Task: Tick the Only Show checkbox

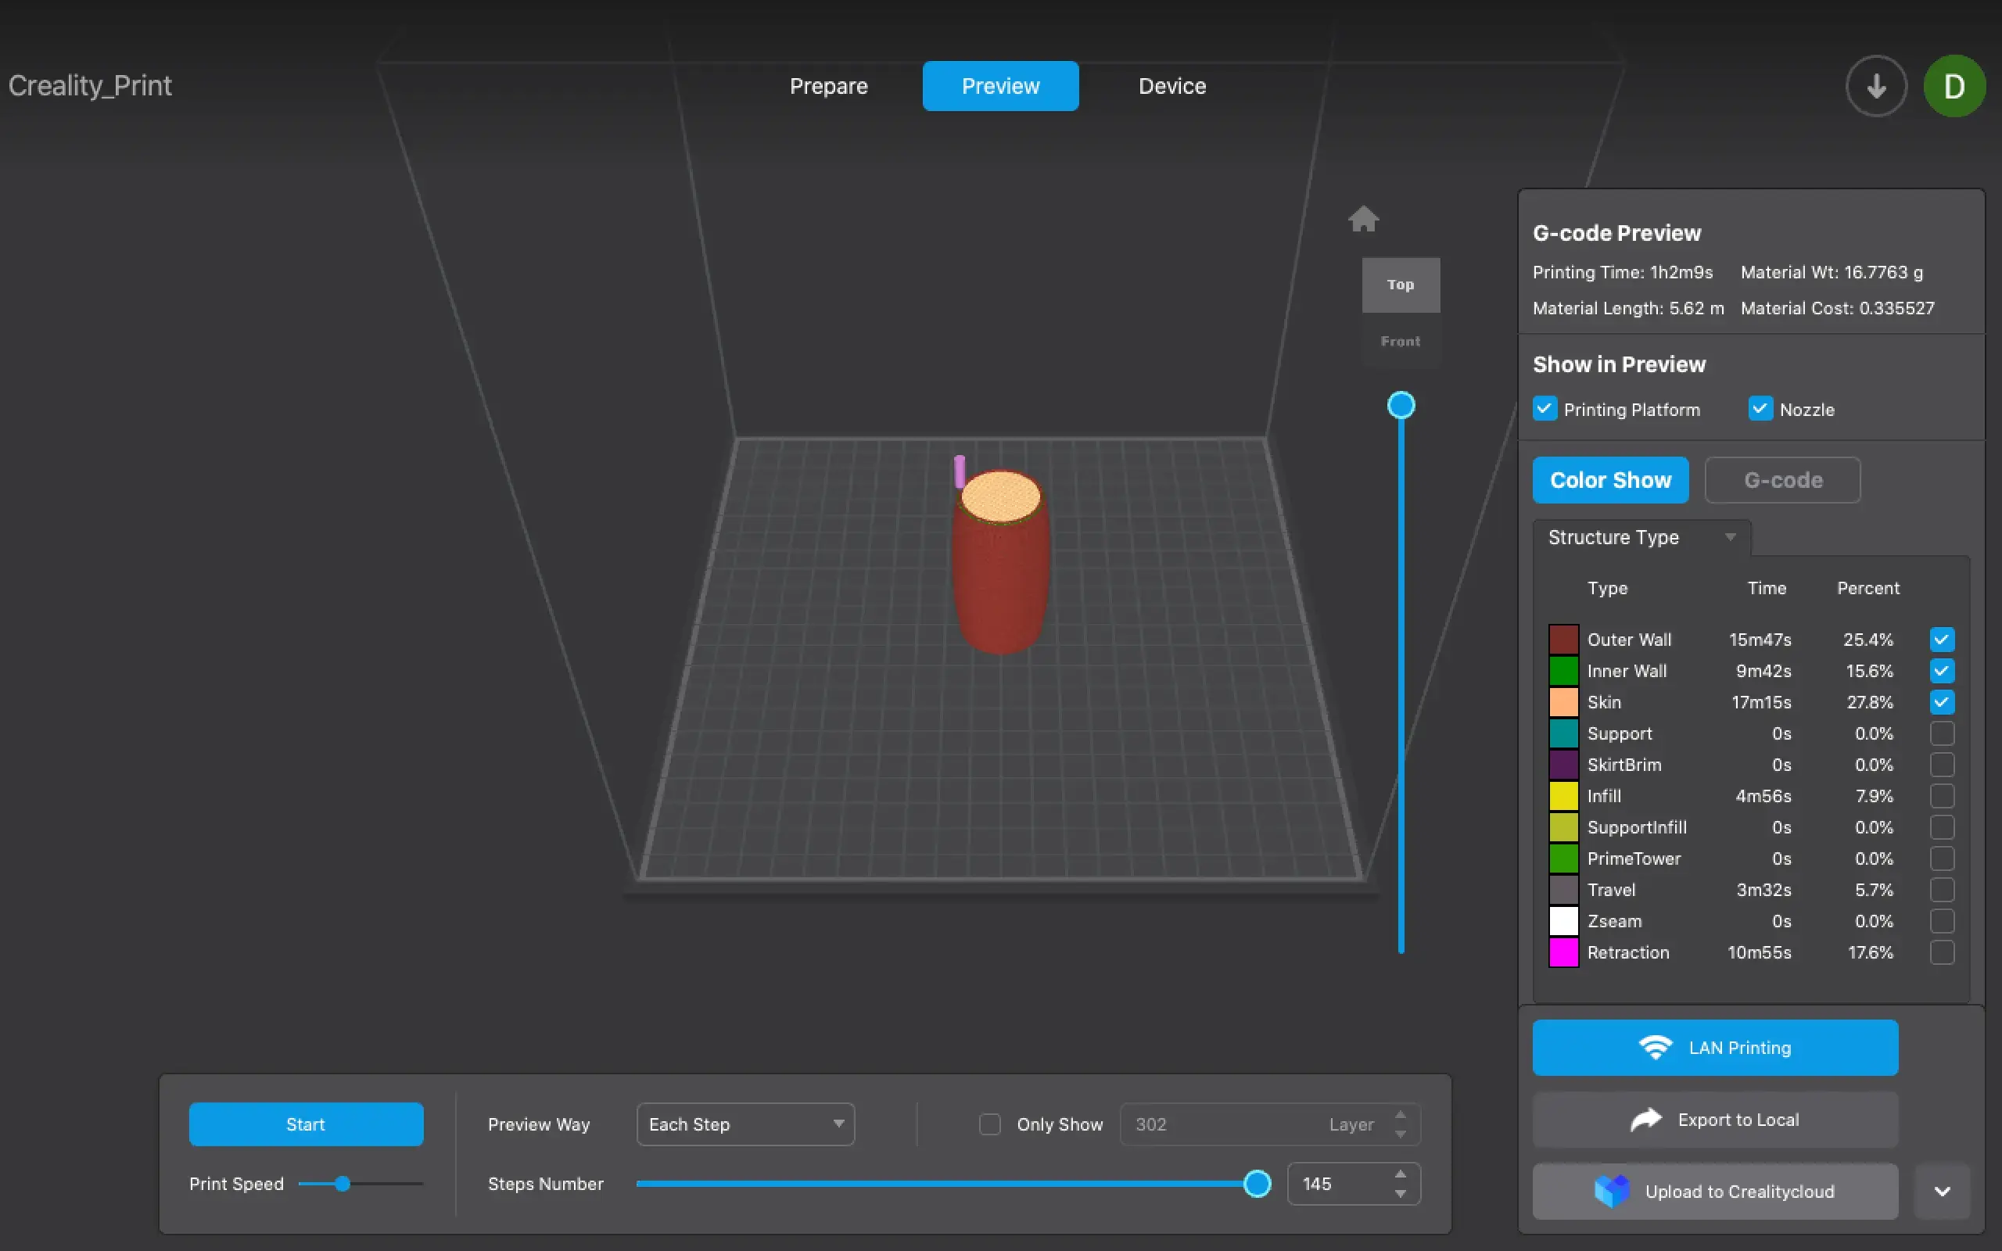Action: pos(989,1124)
